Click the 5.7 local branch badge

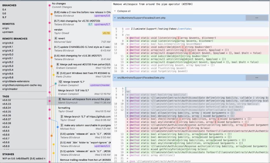90,24
